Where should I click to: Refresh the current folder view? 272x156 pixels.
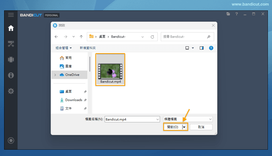[152, 37]
